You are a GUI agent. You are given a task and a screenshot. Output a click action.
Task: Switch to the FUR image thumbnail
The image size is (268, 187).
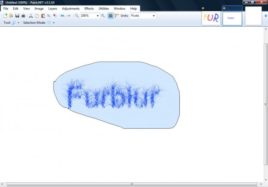click(x=211, y=18)
